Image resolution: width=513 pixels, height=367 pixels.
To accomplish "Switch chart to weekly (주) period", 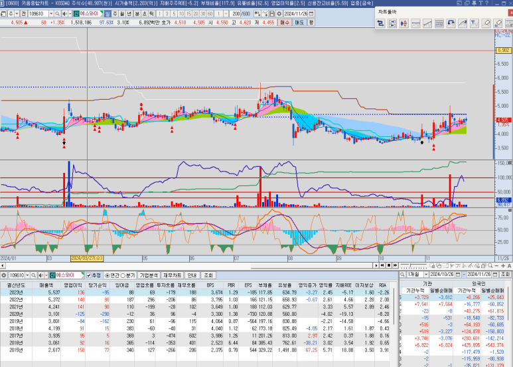I will (115, 14).
